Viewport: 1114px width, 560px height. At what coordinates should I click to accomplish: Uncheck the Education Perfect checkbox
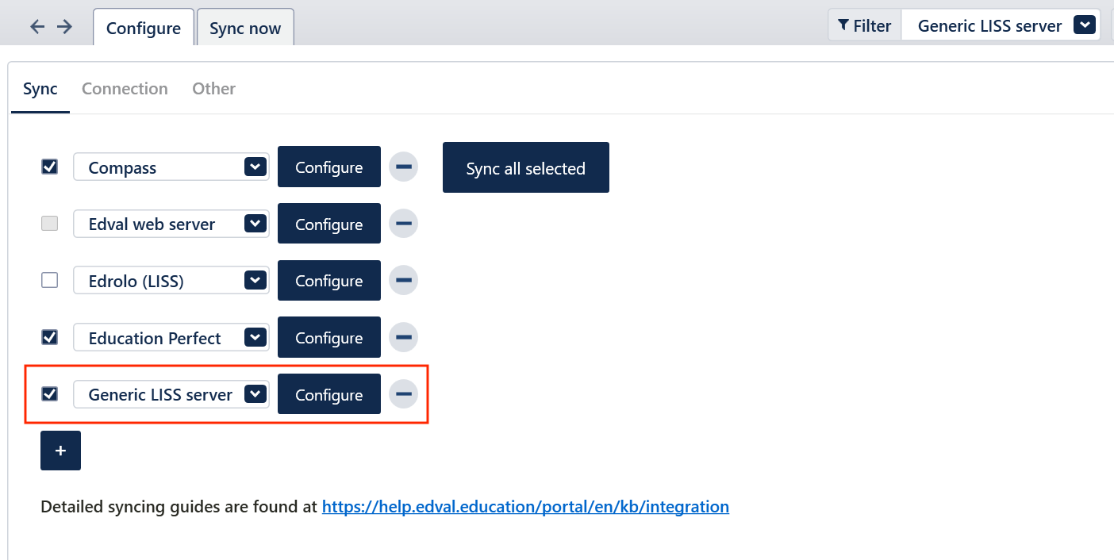click(x=49, y=337)
